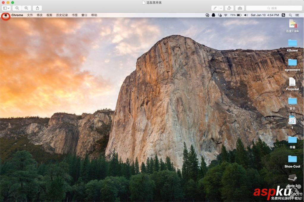The height and width of the screenshot is (202, 304).
Task: Open Notification Center via list icon
Action: pos(297,15)
